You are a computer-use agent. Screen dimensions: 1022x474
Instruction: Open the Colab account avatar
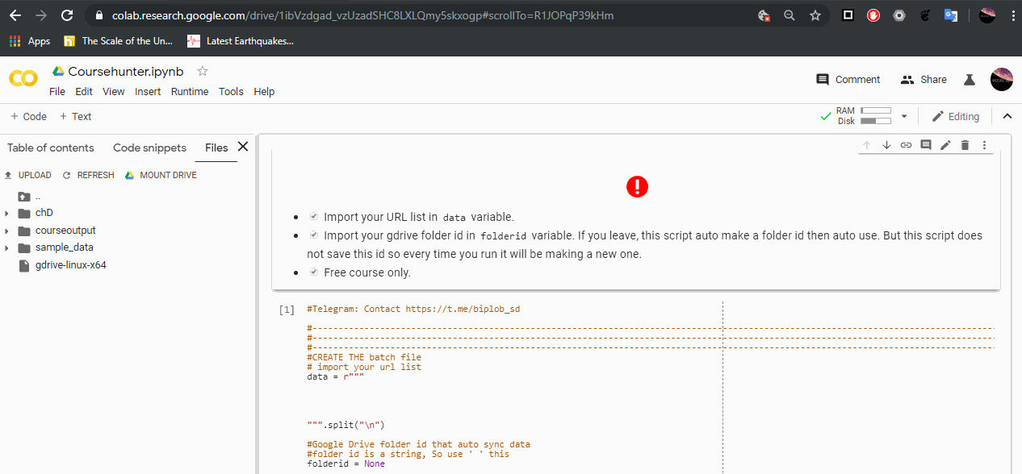click(1001, 79)
